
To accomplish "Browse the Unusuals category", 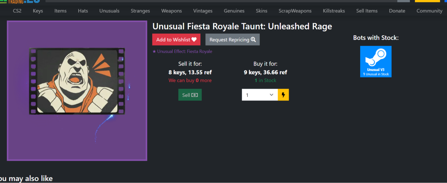I will tap(109, 11).
